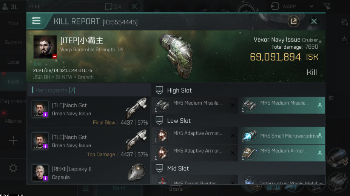
Task: Open the System chat tab
Action: click(13, 42)
